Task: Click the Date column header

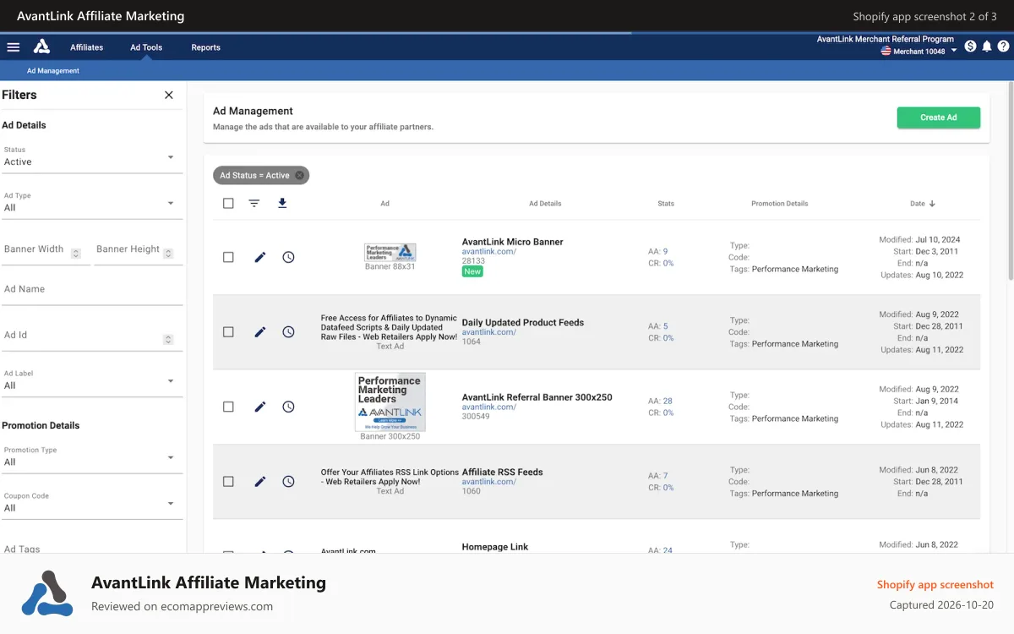Action: 918,204
